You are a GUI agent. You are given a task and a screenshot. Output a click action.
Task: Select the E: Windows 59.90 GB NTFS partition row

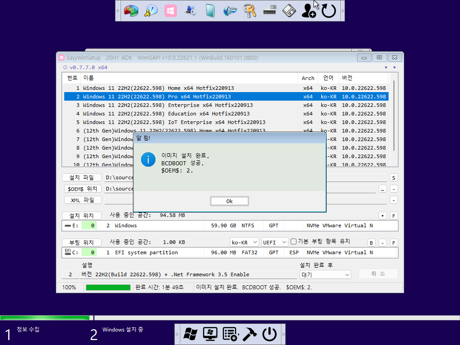point(230,226)
